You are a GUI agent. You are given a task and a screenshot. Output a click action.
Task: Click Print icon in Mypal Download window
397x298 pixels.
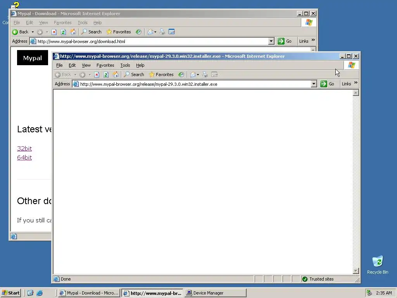[x=162, y=32]
